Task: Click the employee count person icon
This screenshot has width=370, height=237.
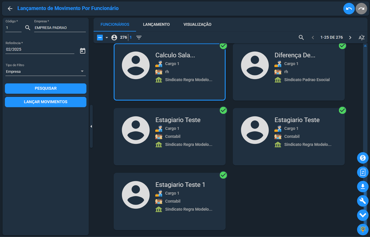Action: (114, 37)
